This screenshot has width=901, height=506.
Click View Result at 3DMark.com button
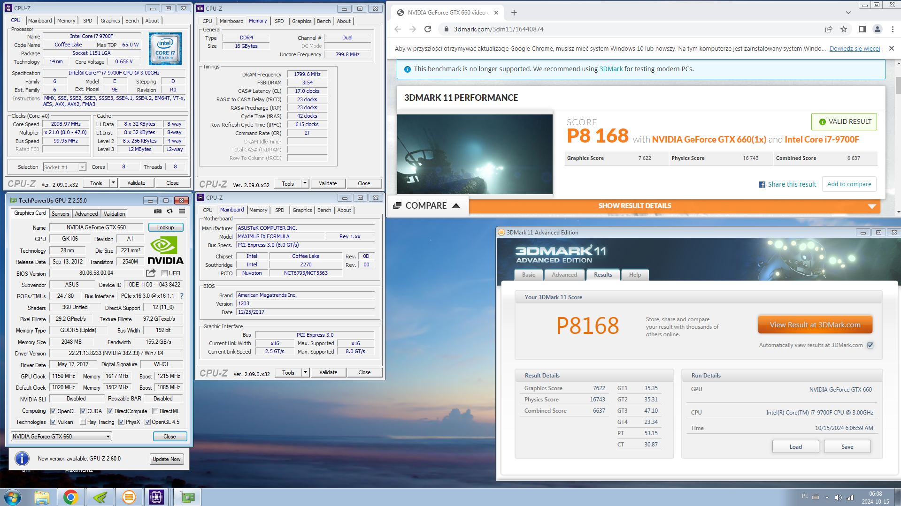point(815,325)
